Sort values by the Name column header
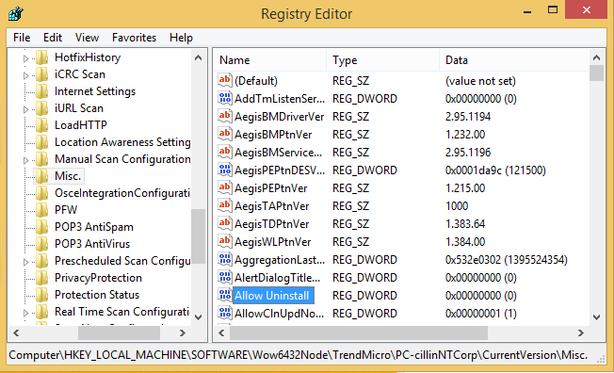The width and height of the screenshot is (614, 373). point(269,60)
